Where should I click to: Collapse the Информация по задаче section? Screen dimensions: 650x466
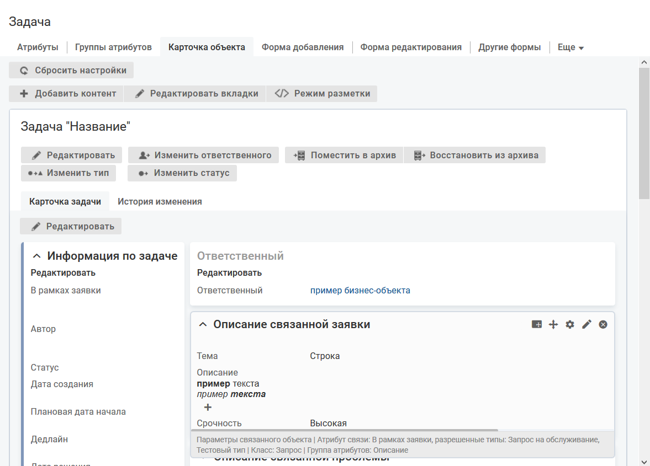click(37, 256)
